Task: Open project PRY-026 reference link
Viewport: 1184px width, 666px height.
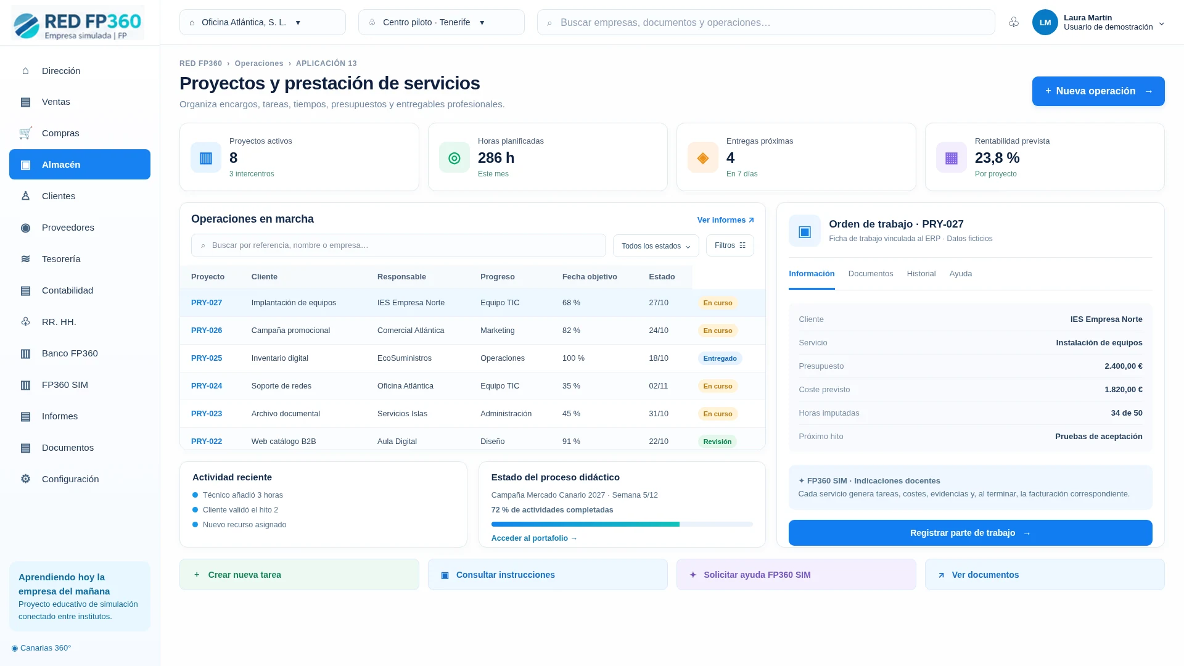Action: [x=207, y=331]
